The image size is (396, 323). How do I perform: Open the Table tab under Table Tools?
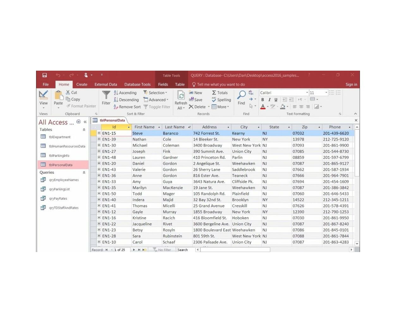point(180,85)
